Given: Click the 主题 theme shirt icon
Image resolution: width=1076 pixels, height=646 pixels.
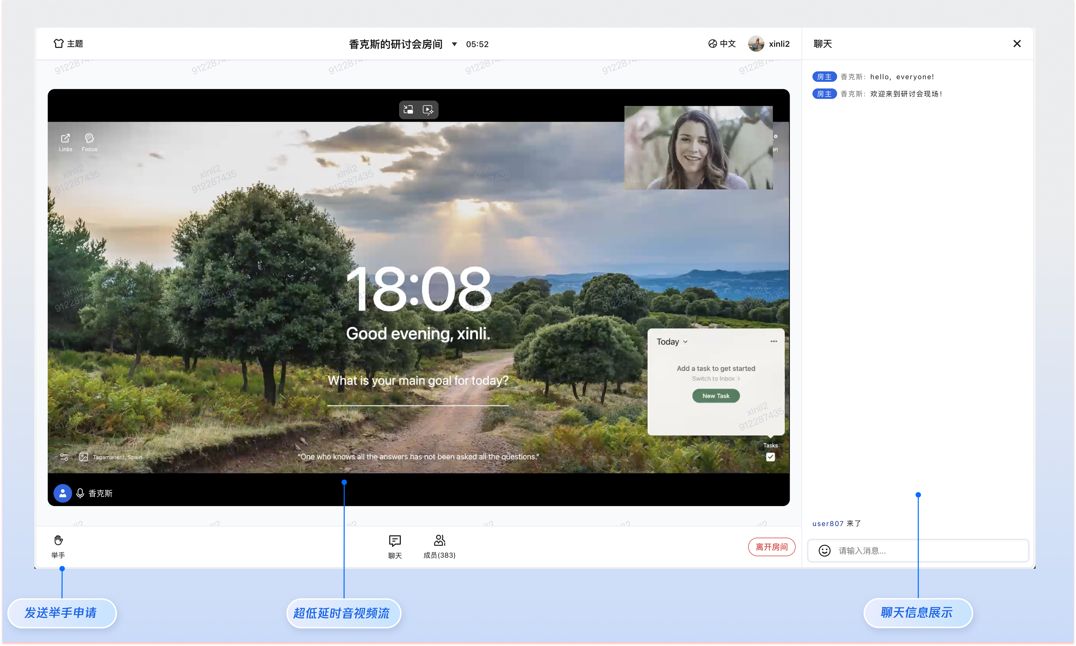Looking at the screenshot, I should tap(58, 43).
